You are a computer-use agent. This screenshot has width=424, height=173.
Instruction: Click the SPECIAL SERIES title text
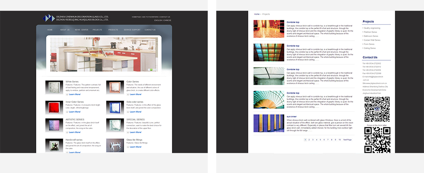point(135,119)
